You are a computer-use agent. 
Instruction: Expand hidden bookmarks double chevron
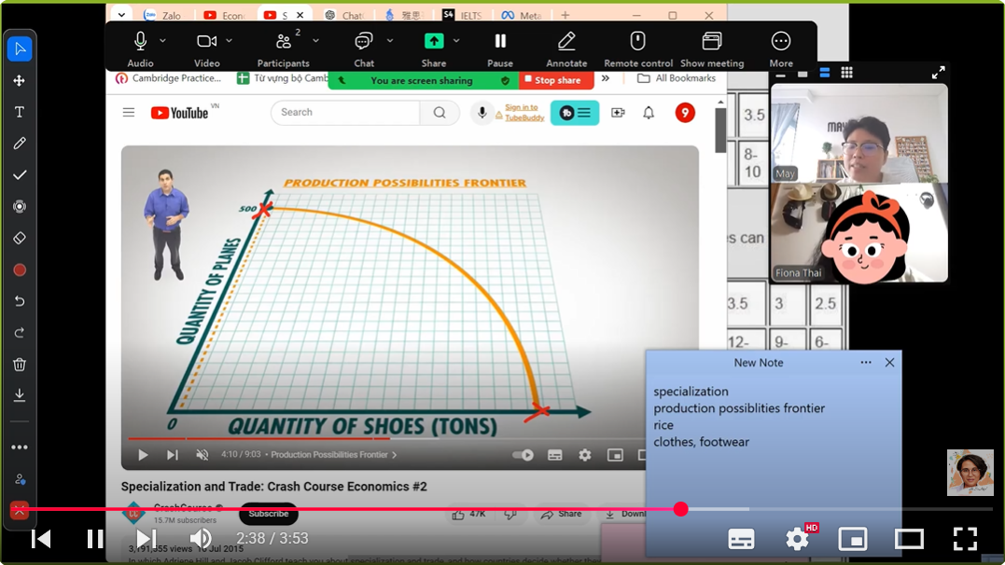(x=605, y=78)
